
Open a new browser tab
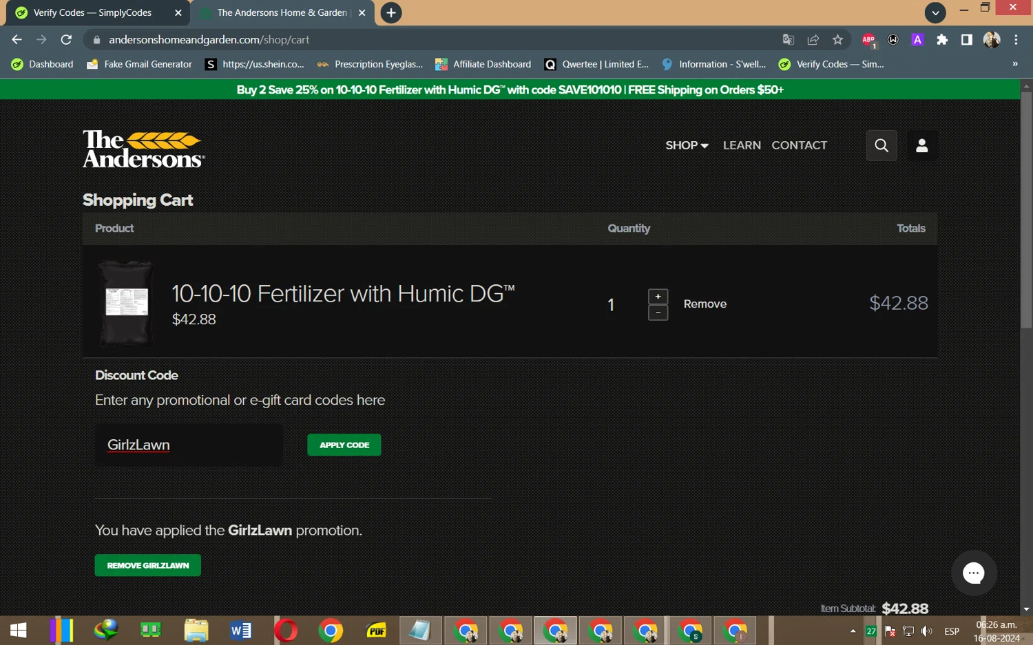point(391,12)
